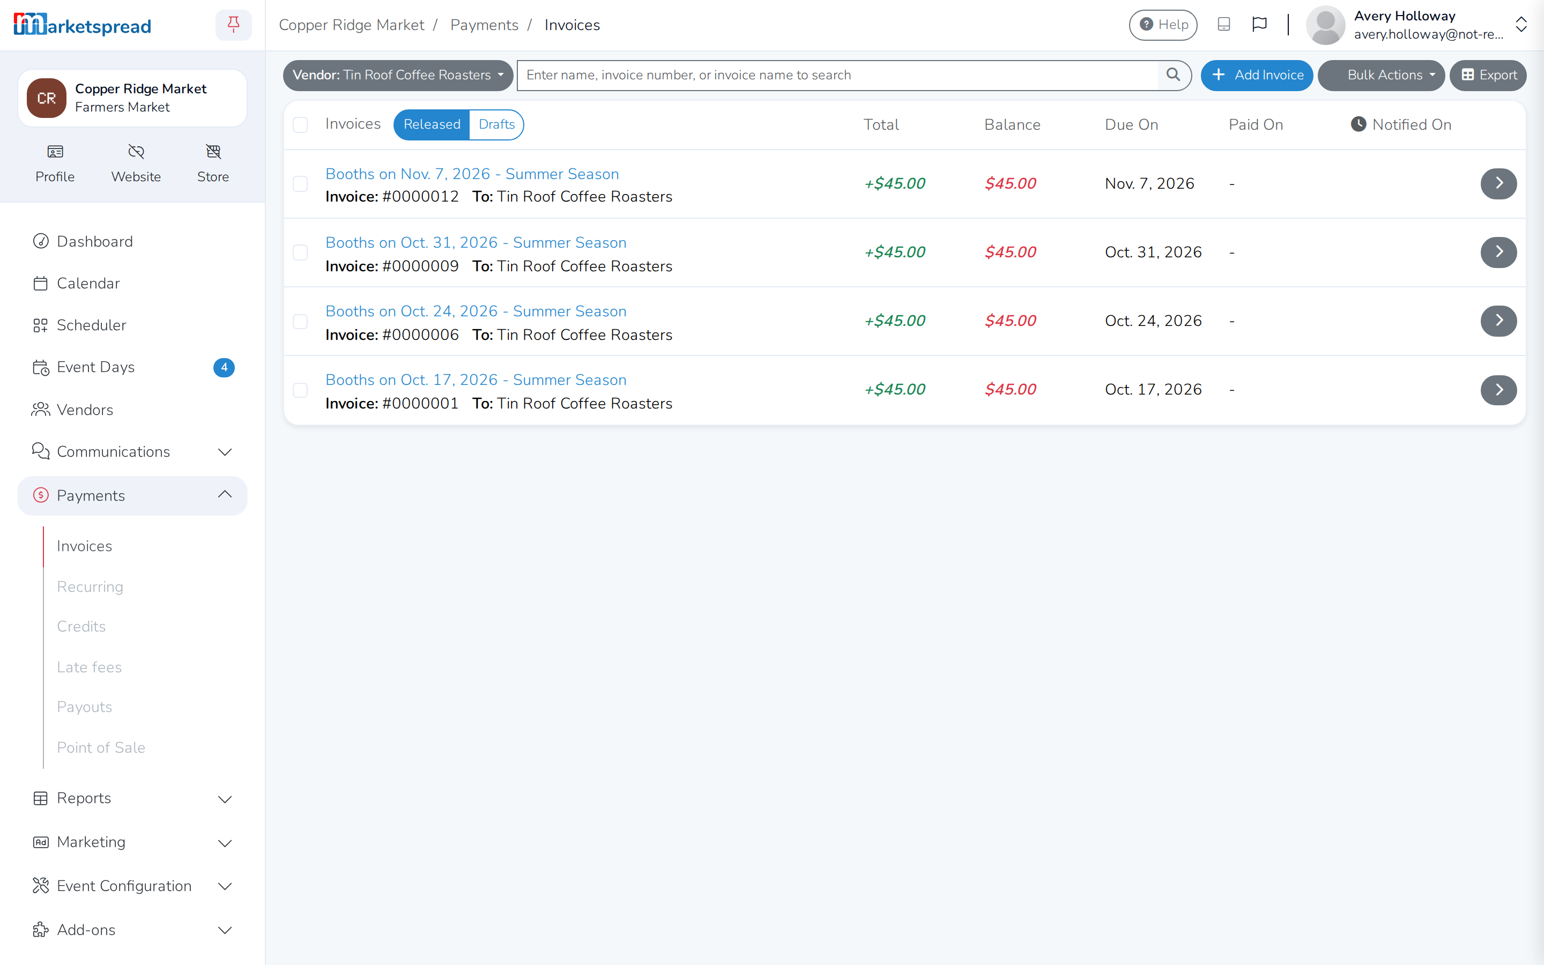The image size is (1544, 965).
Task: Open the Vendor filter dropdown
Action: pos(397,75)
